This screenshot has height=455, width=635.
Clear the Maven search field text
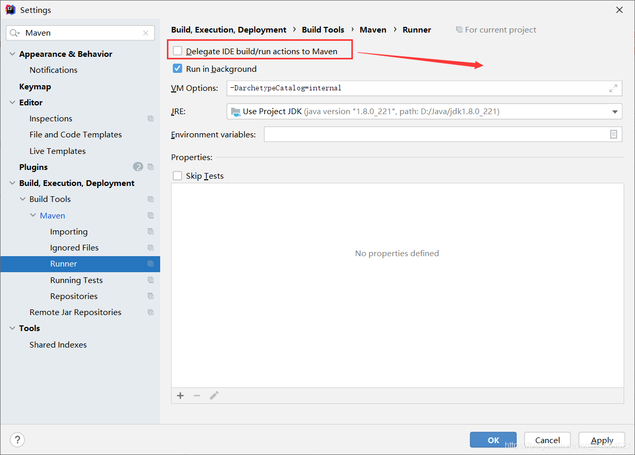146,33
